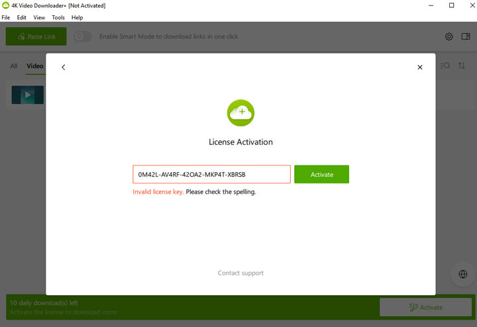Screen dimensions: 477x327
Task: Open the File menu
Action: pyautogui.click(x=6, y=18)
